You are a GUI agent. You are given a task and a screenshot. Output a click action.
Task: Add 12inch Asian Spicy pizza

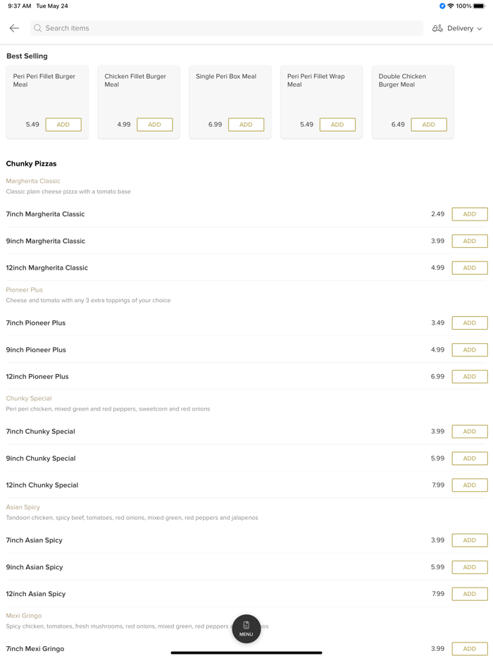pos(469,594)
